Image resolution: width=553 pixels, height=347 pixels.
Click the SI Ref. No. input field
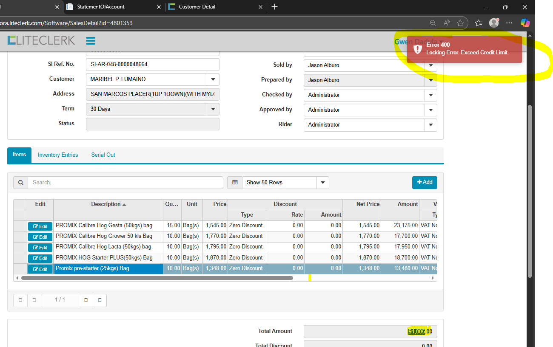point(152,65)
